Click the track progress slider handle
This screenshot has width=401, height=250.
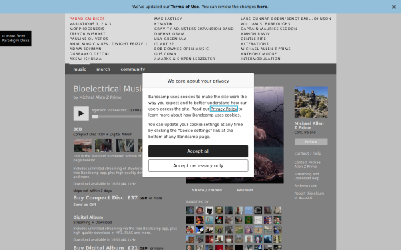95,117
